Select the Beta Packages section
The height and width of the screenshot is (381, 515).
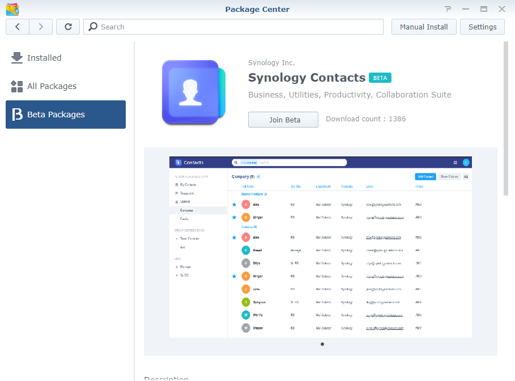pyautogui.click(x=66, y=115)
